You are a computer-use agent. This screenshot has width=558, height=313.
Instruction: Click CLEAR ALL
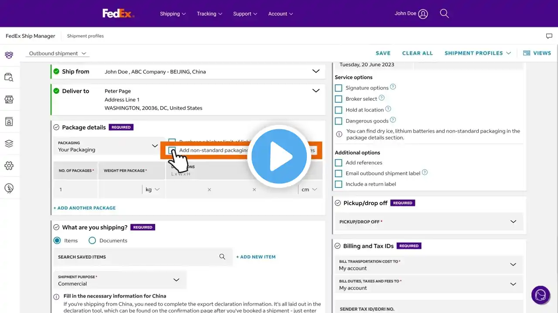pos(418,53)
